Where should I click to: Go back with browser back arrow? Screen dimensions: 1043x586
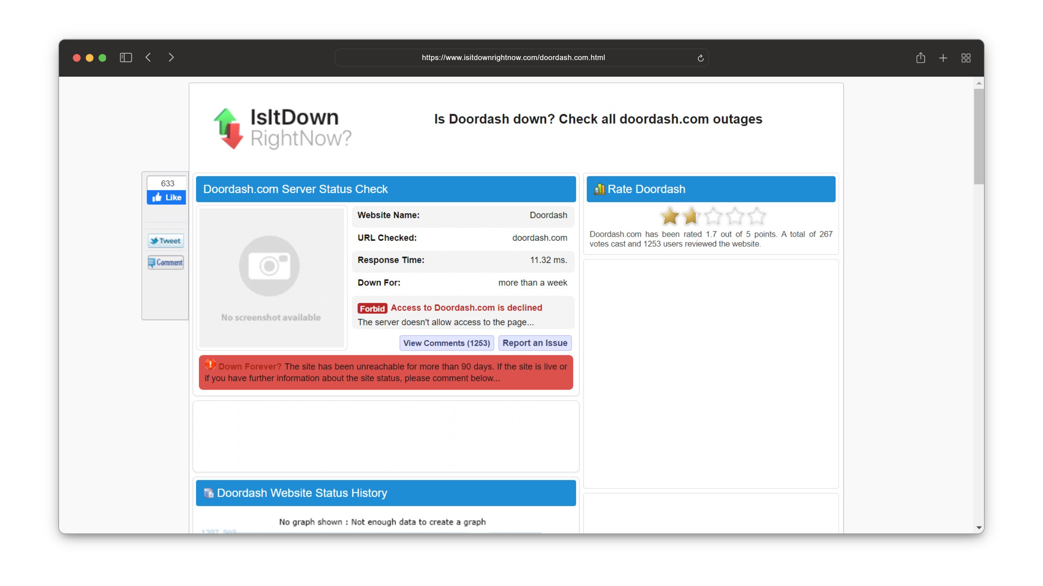[148, 58]
